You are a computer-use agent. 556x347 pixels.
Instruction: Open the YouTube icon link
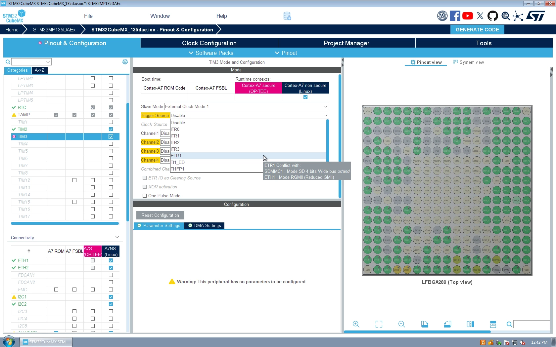click(x=468, y=16)
